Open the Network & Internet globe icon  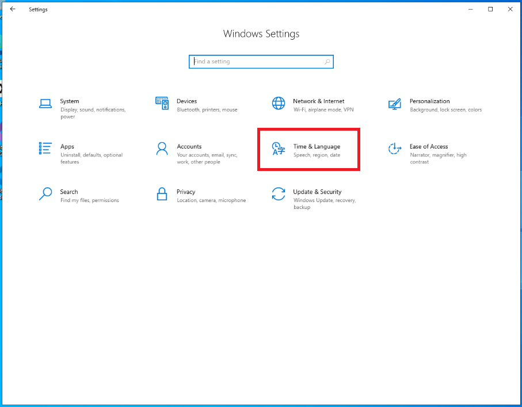(x=279, y=103)
